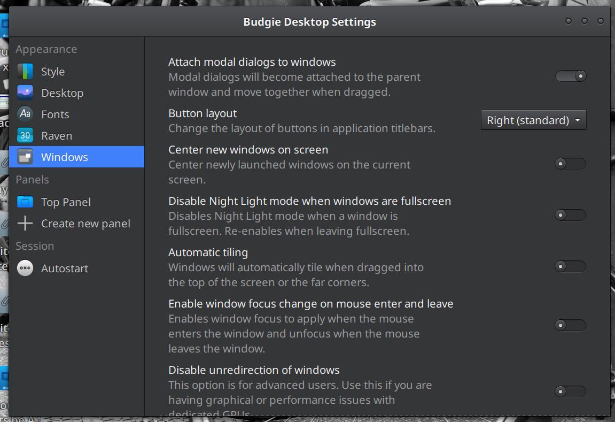Select Create new panel
Screen dimensions: 615x422
(x=85, y=224)
